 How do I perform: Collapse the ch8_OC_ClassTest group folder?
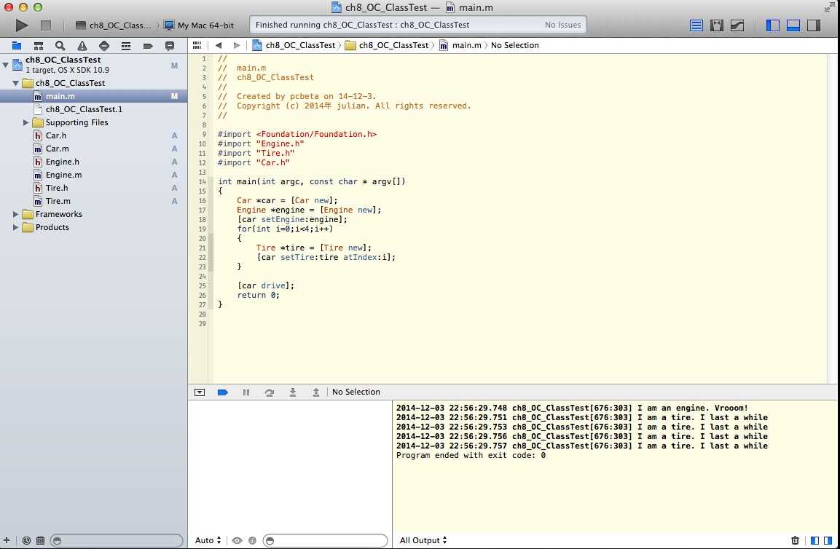[15, 83]
